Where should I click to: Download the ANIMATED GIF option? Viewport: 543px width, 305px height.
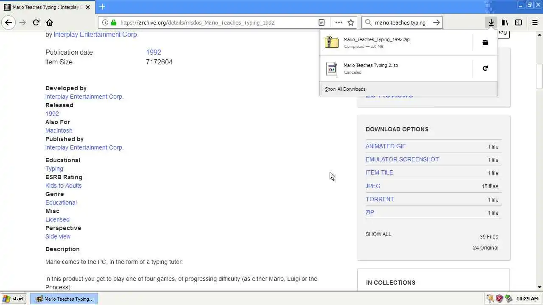tap(386, 146)
